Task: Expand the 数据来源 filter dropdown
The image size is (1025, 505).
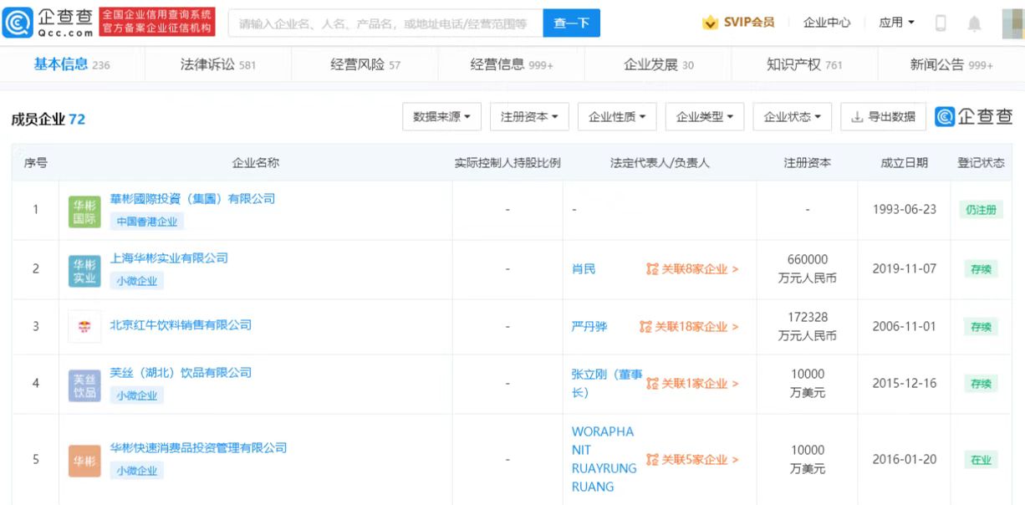Action: click(441, 117)
